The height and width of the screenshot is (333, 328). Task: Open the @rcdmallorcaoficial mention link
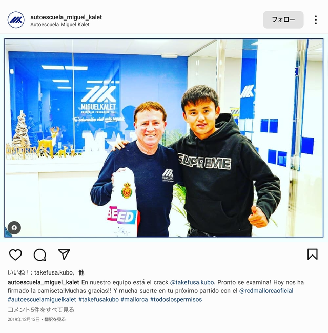pyautogui.click(x=266, y=291)
